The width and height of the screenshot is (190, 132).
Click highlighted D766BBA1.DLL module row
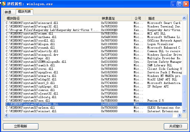pos(94,104)
